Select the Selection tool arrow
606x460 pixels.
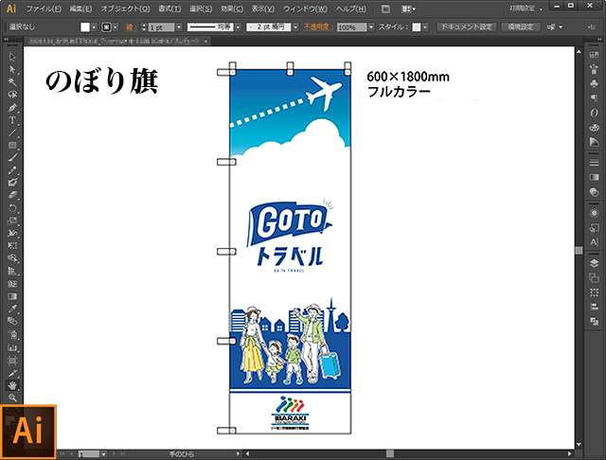click(x=12, y=57)
